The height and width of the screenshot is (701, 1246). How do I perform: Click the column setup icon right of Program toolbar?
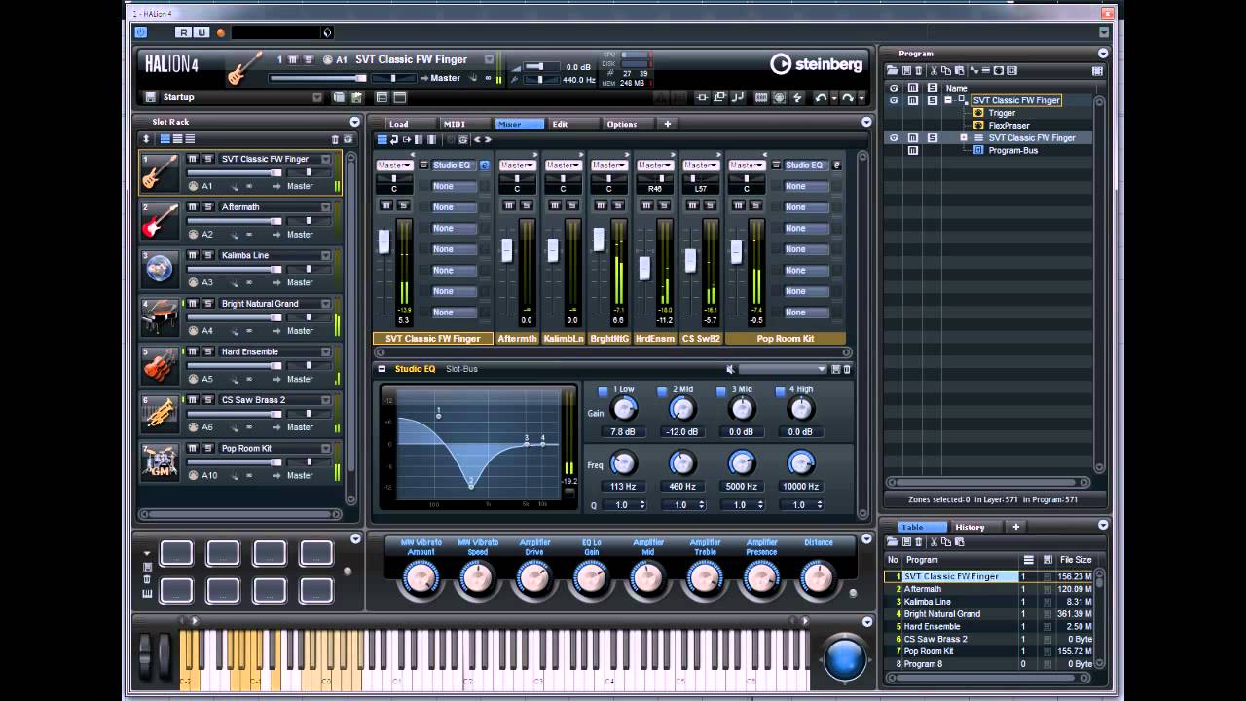pos(1097,70)
